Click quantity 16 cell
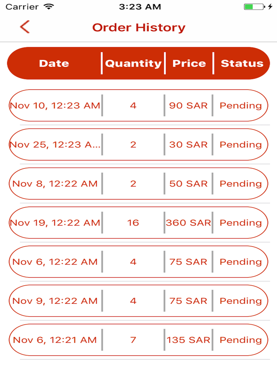277x370 pixels. (x=133, y=223)
